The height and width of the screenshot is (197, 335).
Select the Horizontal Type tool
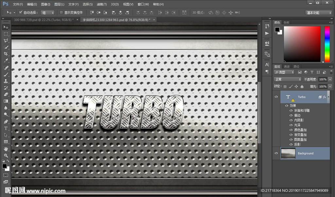[x=6, y=128]
